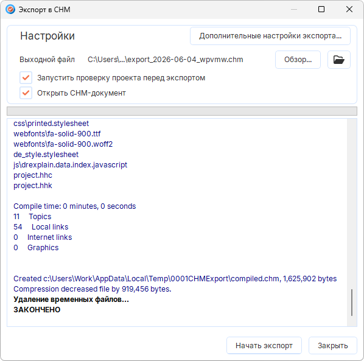The height and width of the screenshot is (361, 364).
Task: Click Дополнительные настройки экспорта button
Action: click(270, 36)
